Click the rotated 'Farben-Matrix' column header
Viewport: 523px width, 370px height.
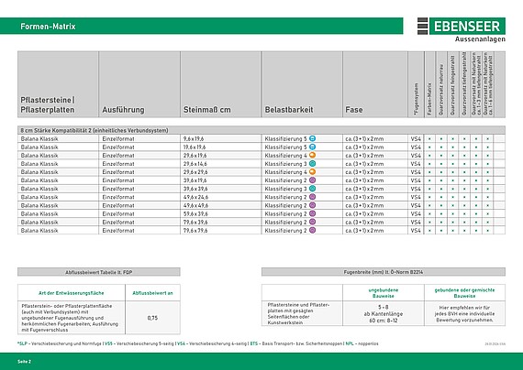[429, 99]
